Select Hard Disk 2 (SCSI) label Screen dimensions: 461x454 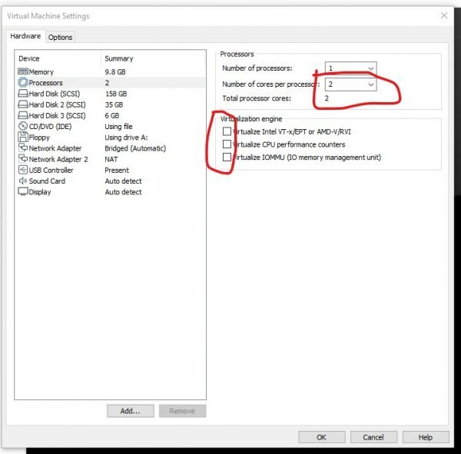coord(58,104)
